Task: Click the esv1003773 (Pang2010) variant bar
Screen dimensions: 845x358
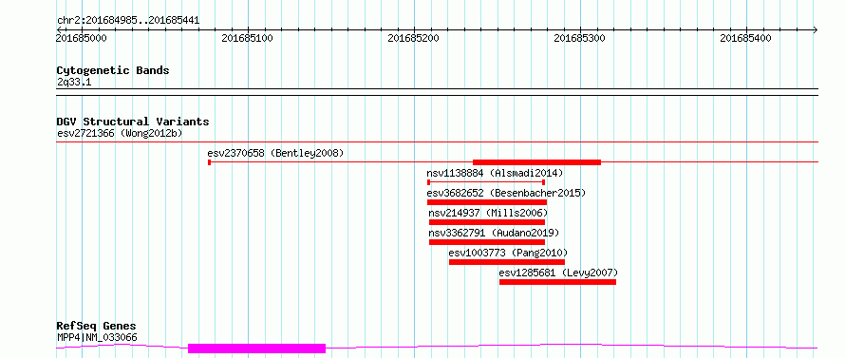Action: [x=507, y=262]
